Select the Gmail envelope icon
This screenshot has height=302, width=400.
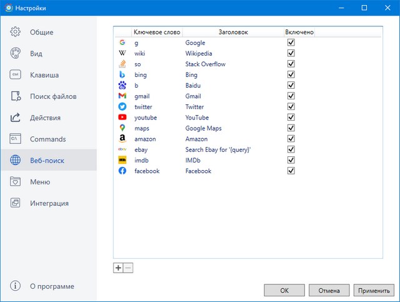click(122, 96)
